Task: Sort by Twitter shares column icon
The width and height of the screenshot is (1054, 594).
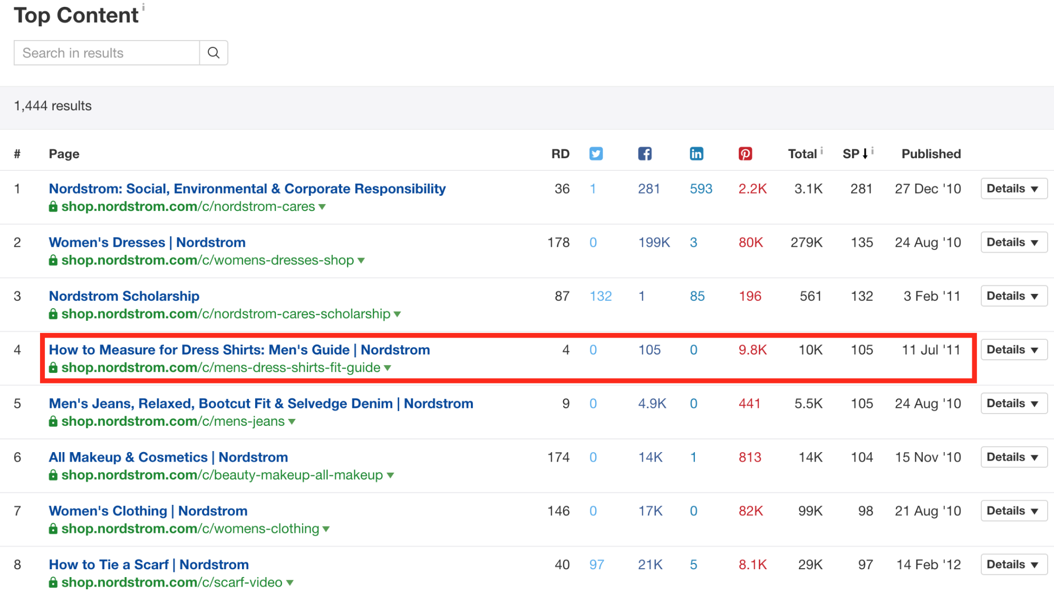Action: click(x=596, y=154)
